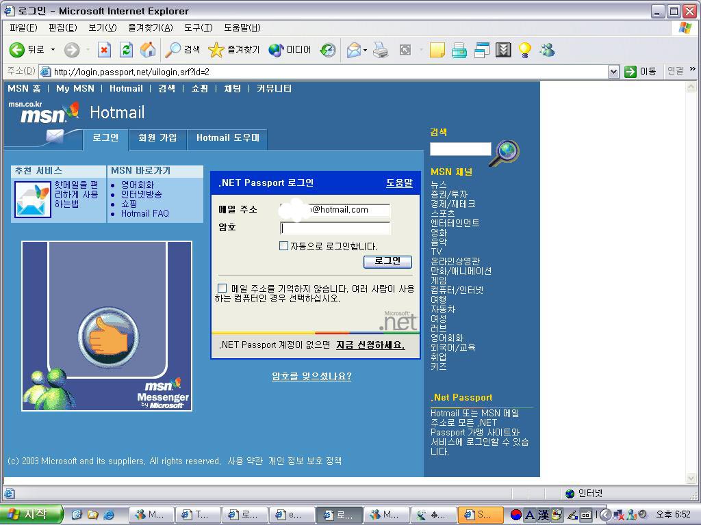The image size is (701, 525).
Task: Enable the 자동으로 로그인합니다 checkbox
Action: coord(283,246)
